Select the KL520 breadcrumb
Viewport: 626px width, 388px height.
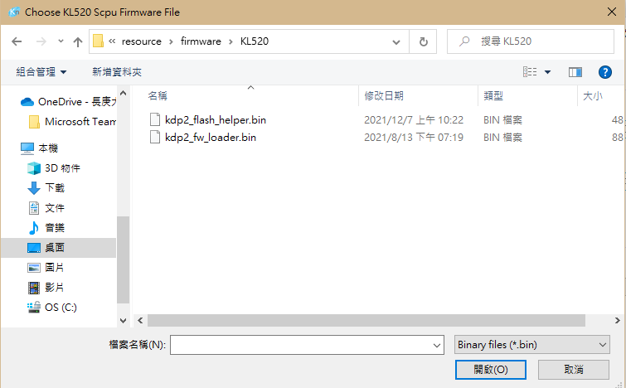tap(255, 41)
